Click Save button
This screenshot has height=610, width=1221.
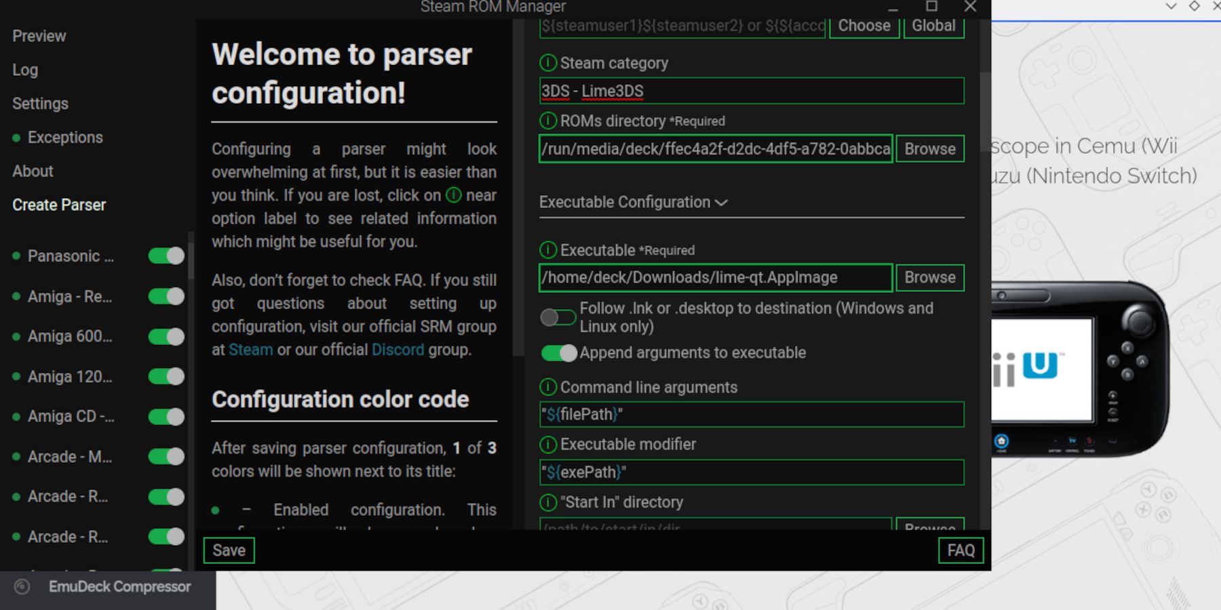point(229,550)
